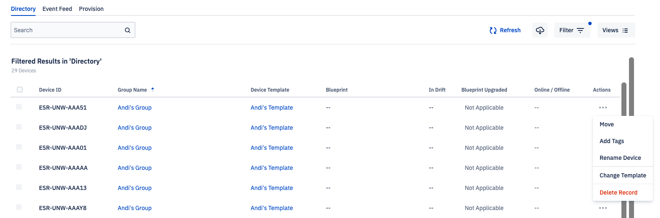Sort by the Group Name column header
660x218 pixels.
tap(132, 90)
